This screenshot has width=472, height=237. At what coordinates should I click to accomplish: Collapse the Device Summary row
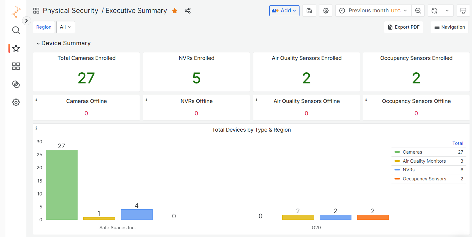click(x=38, y=43)
